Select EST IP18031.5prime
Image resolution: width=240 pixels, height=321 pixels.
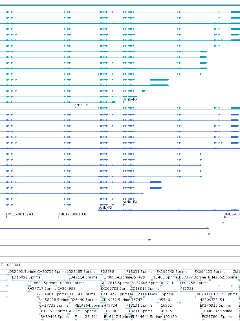tap(139, 272)
